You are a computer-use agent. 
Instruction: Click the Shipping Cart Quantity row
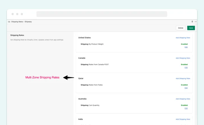tap(90, 105)
